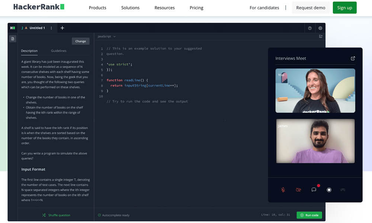Viewport: 372px width, 223px height.
Task: Toggle the editor panel layout icon
Action: (321, 36)
